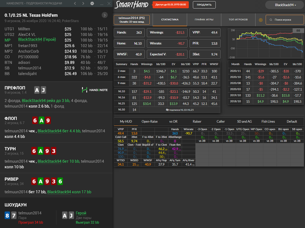
Task: Click the talendijaht BB player row
Action: click(x=56, y=74)
